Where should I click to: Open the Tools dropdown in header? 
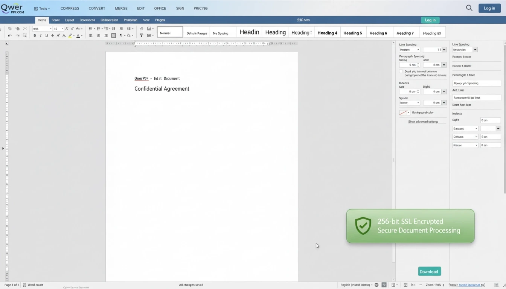[42, 8]
